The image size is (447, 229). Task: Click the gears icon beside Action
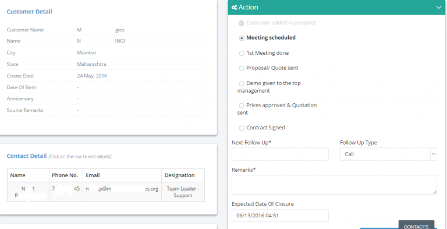(x=235, y=8)
